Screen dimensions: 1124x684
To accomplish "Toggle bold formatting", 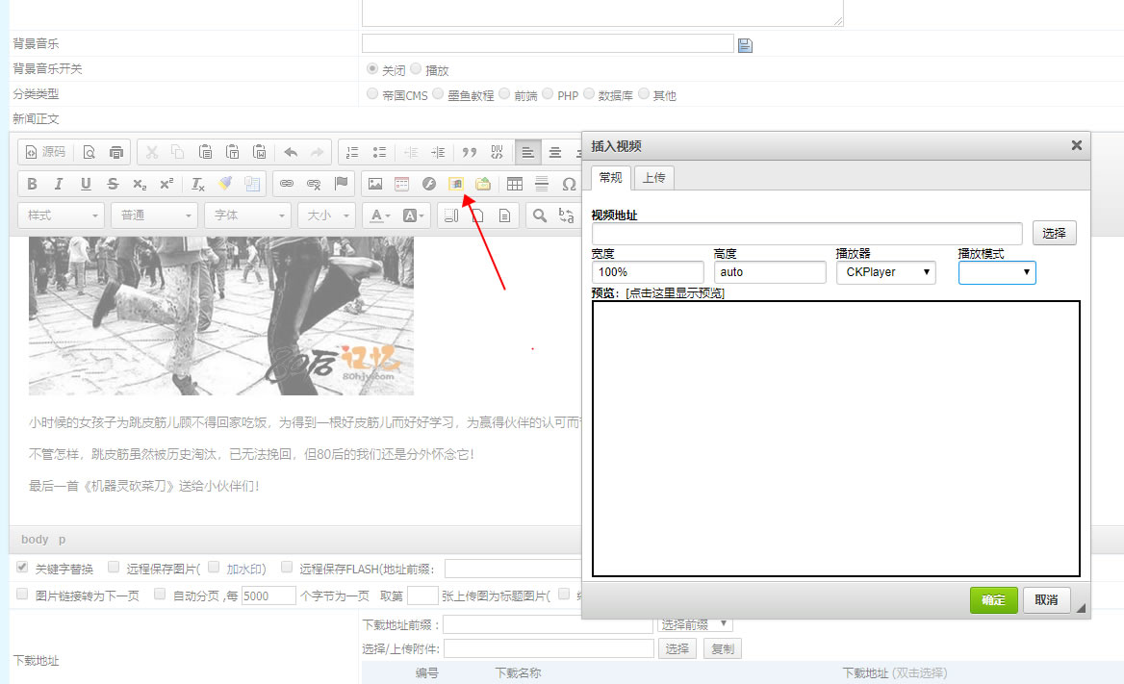I will click(30, 183).
